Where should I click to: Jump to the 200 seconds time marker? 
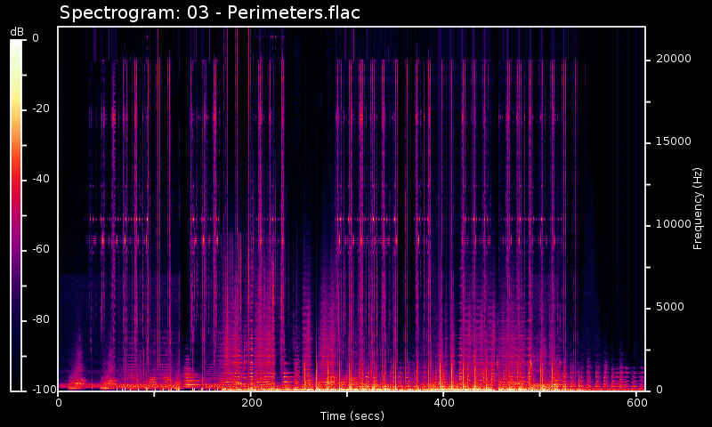(x=251, y=403)
